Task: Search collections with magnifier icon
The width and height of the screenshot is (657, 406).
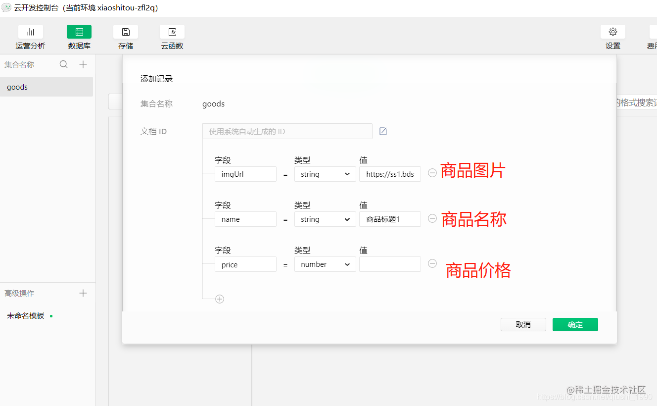Action: 63,64
